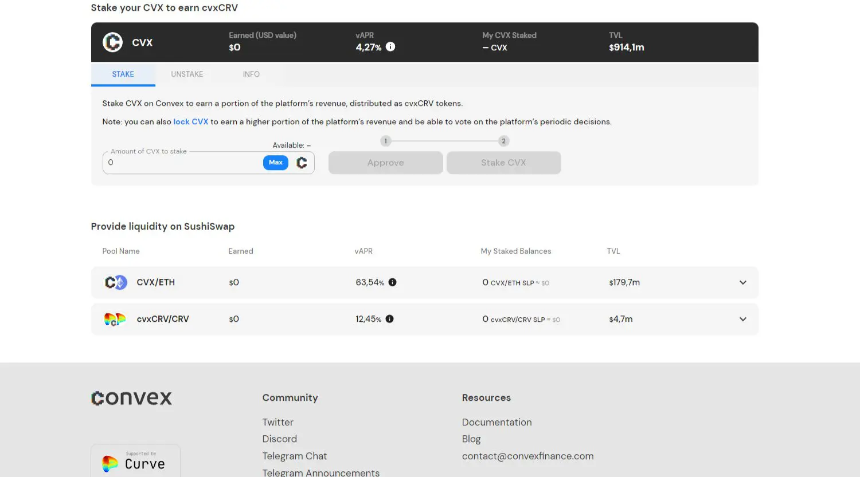Click the 4,27% vAPR value in header
Viewport: 860px width, 477px height.
[369, 48]
